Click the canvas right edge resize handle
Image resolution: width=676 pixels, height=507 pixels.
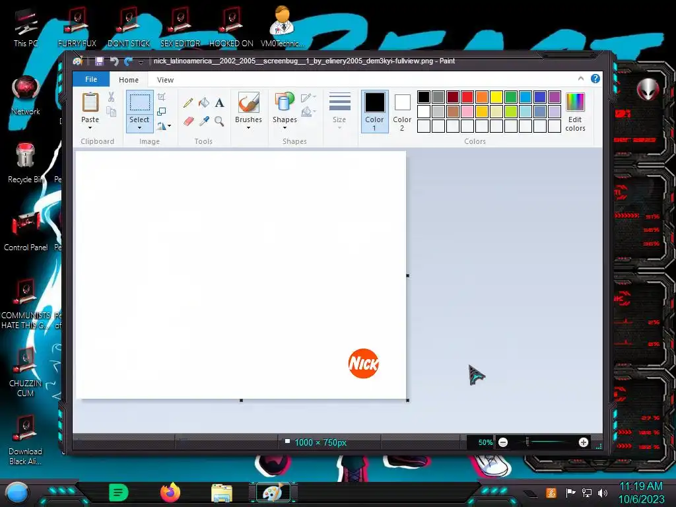(408, 275)
